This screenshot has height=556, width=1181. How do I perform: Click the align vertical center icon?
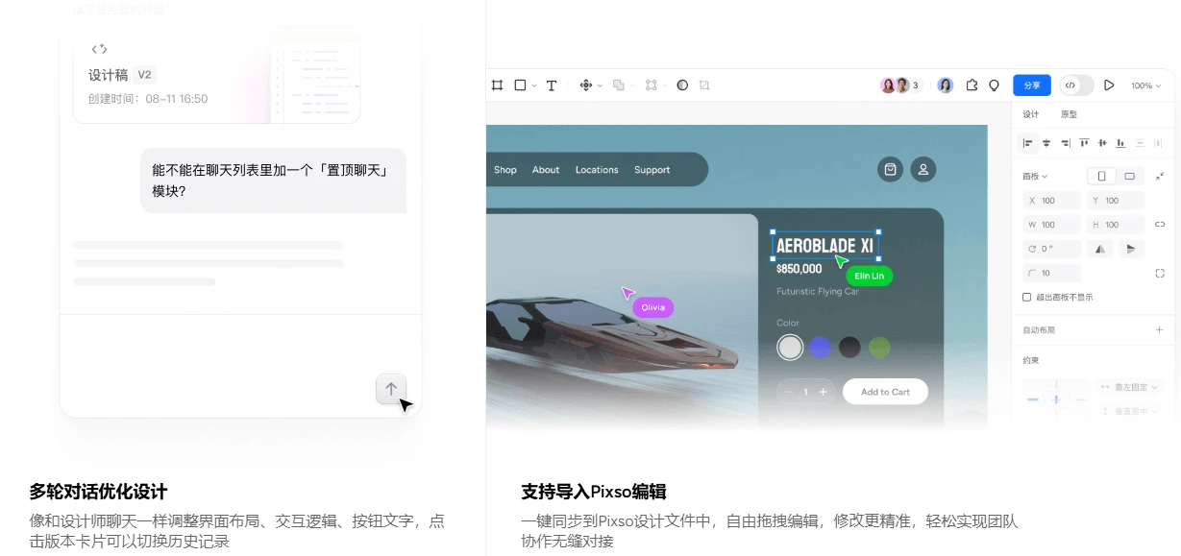coord(1102,143)
